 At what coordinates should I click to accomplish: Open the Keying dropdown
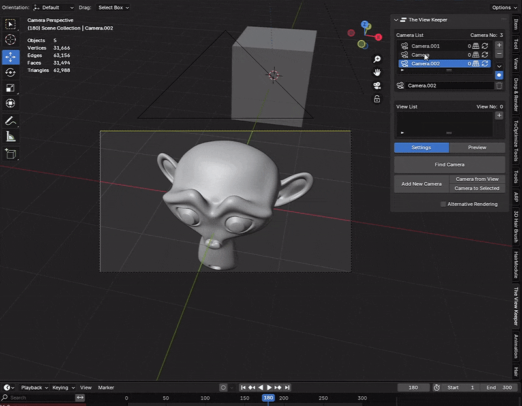[x=63, y=387]
